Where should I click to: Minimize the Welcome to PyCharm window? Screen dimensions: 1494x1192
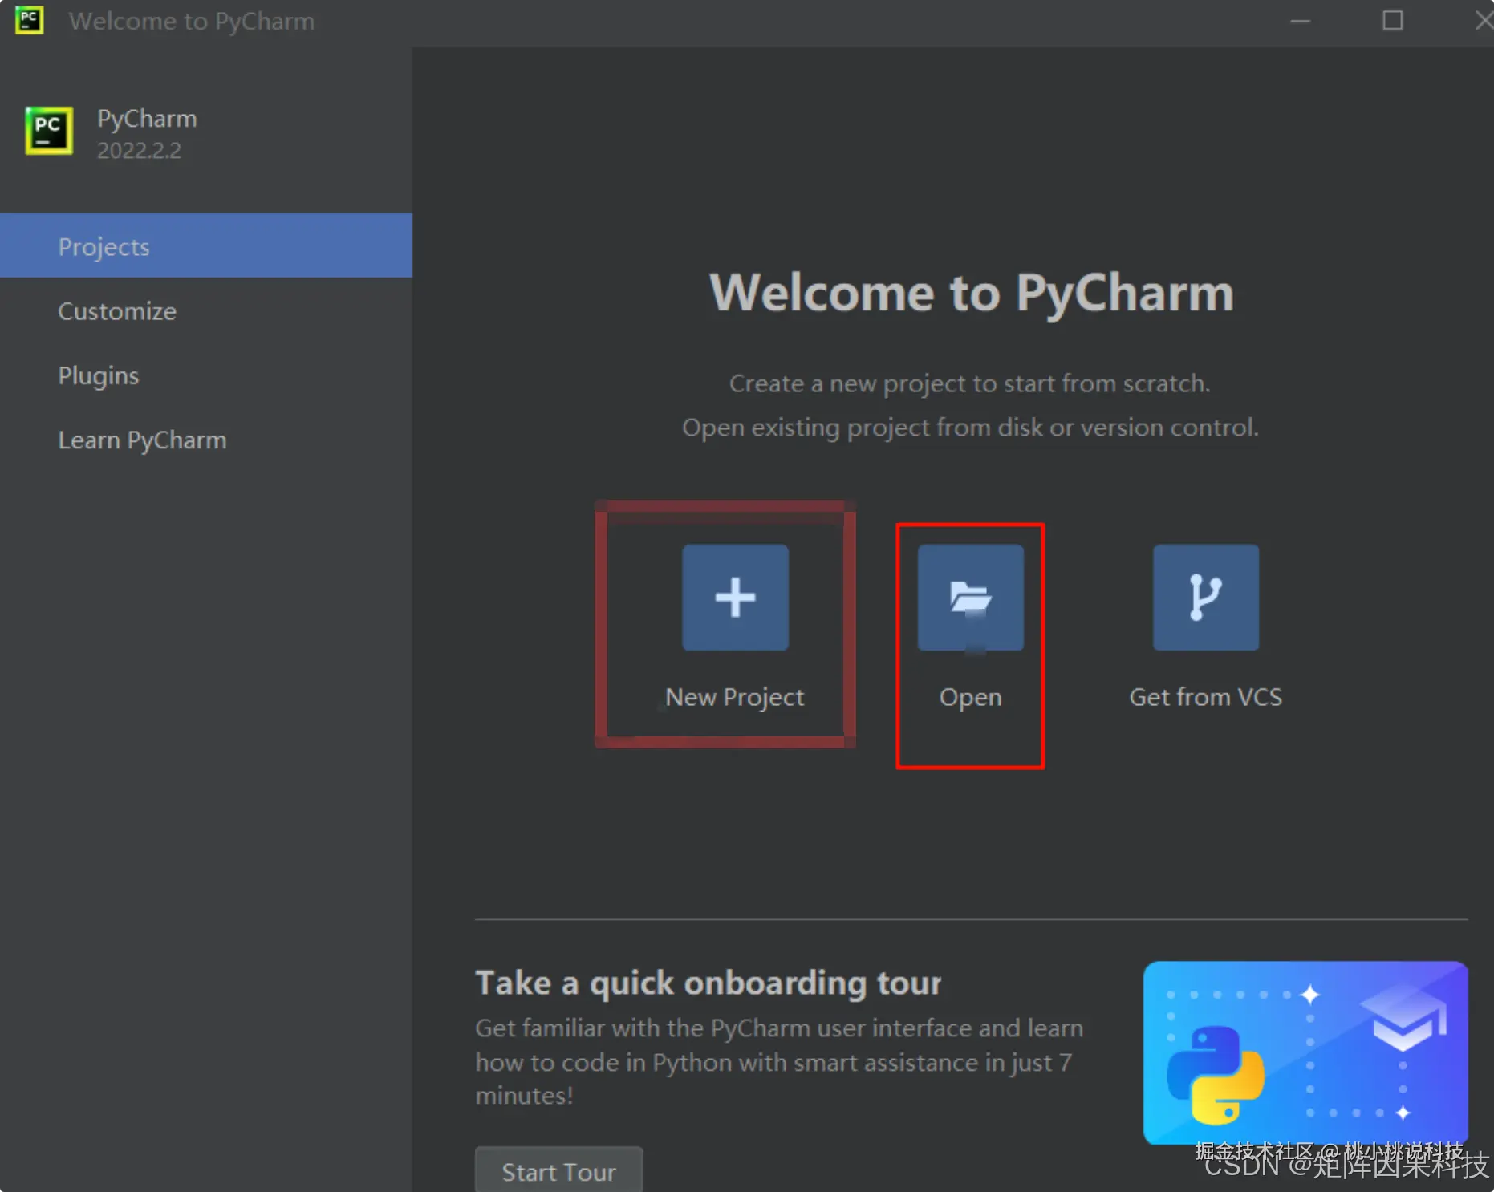[x=1300, y=21]
